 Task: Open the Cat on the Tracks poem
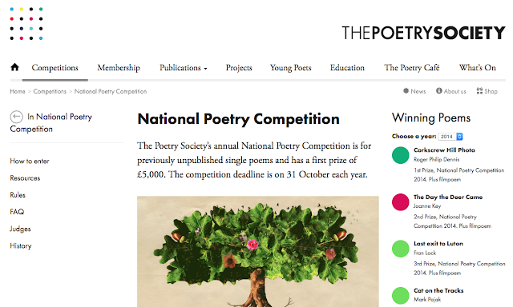click(x=438, y=290)
